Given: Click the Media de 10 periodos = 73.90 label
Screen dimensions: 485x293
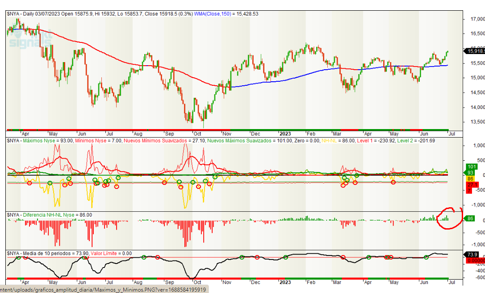Looking at the screenshot, I should [x=56, y=253].
